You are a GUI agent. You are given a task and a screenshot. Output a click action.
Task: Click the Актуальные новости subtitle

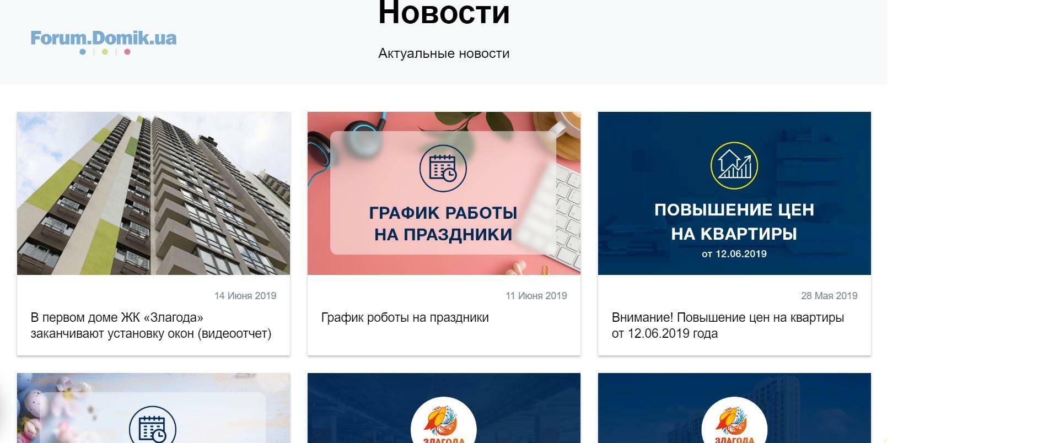[444, 53]
